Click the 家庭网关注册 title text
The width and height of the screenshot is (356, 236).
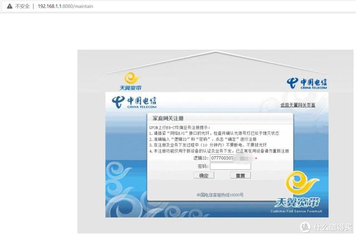tap(168, 118)
